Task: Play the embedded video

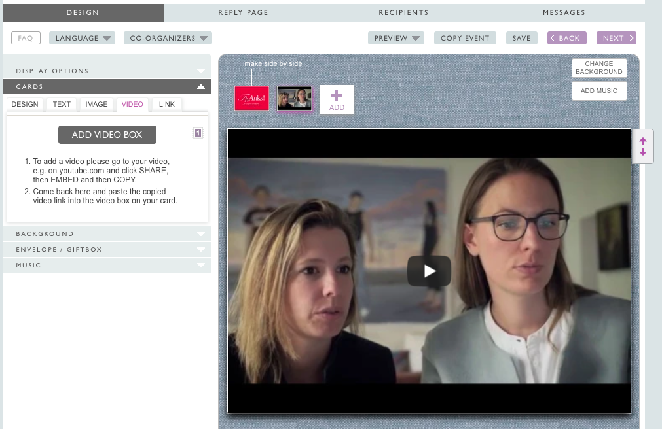Action: tap(429, 271)
